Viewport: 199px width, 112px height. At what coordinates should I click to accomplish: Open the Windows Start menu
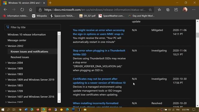pos(3,110)
